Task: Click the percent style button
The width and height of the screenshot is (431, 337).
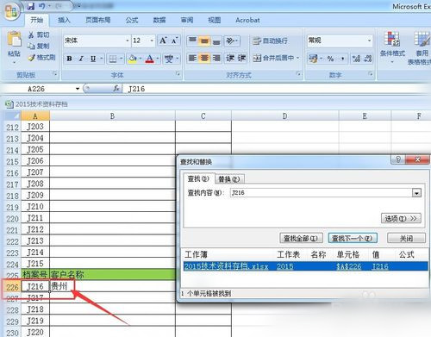Action: [330, 59]
